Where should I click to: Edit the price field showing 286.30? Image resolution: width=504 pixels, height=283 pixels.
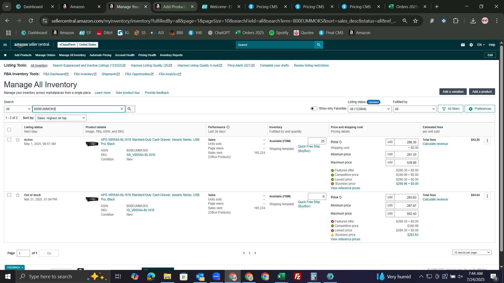(x=406, y=142)
